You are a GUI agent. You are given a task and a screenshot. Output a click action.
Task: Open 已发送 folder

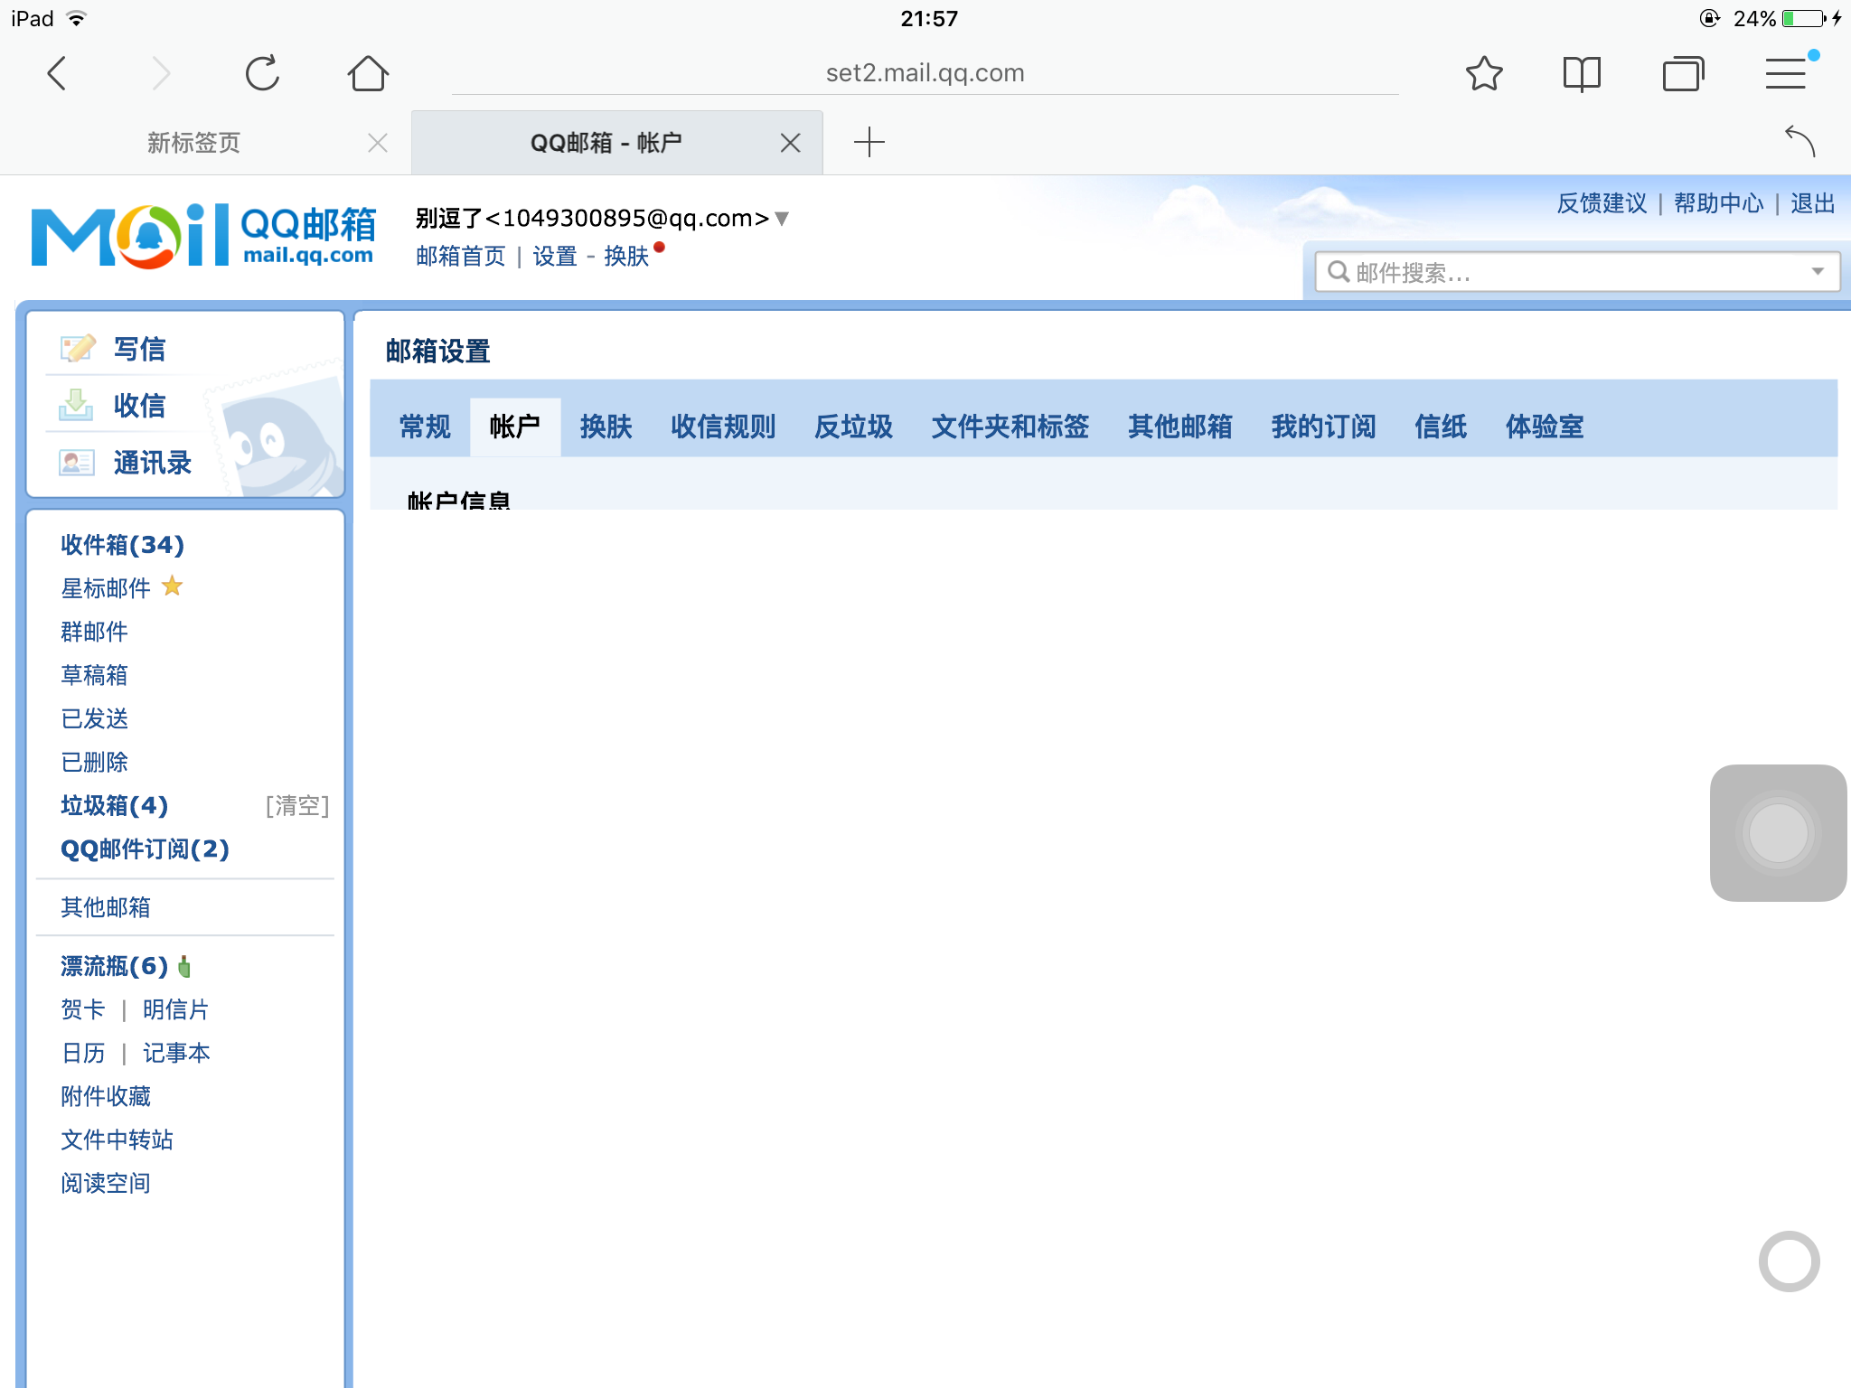[x=94, y=718]
